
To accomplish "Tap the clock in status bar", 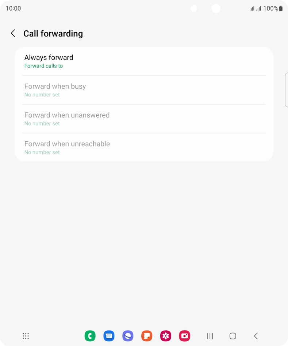I will [x=13, y=8].
